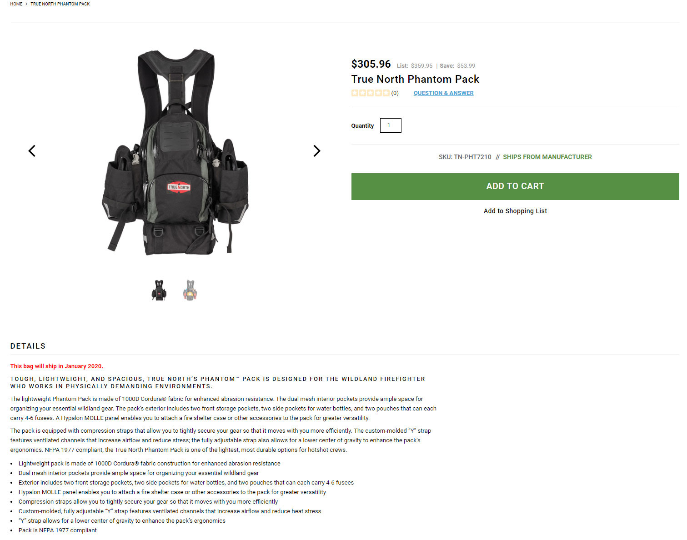Click the review count (0)
Viewport: 687px width, 540px height.
click(395, 93)
